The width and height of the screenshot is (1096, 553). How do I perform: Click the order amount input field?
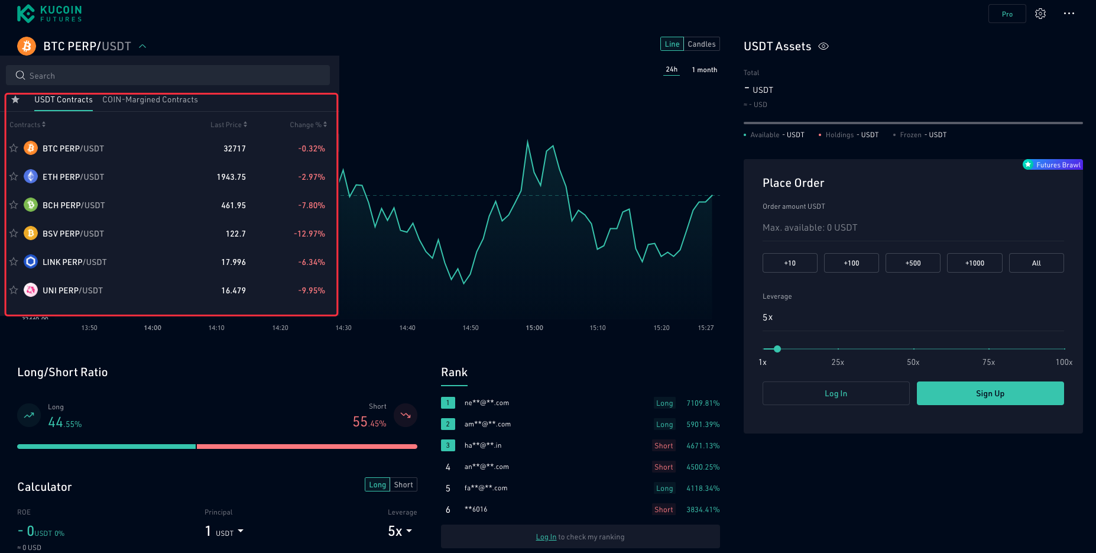click(x=913, y=228)
